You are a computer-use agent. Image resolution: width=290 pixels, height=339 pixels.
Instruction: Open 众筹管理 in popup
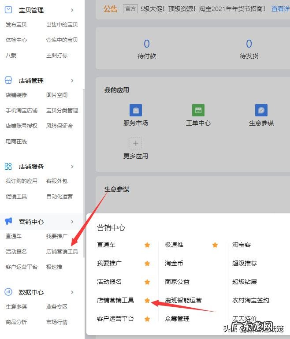click(x=177, y=319)
